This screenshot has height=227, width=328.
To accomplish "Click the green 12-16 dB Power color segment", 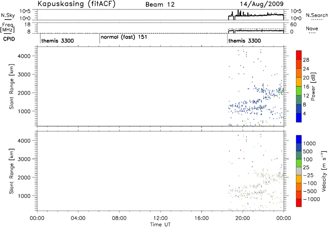I will coord(299,91).
